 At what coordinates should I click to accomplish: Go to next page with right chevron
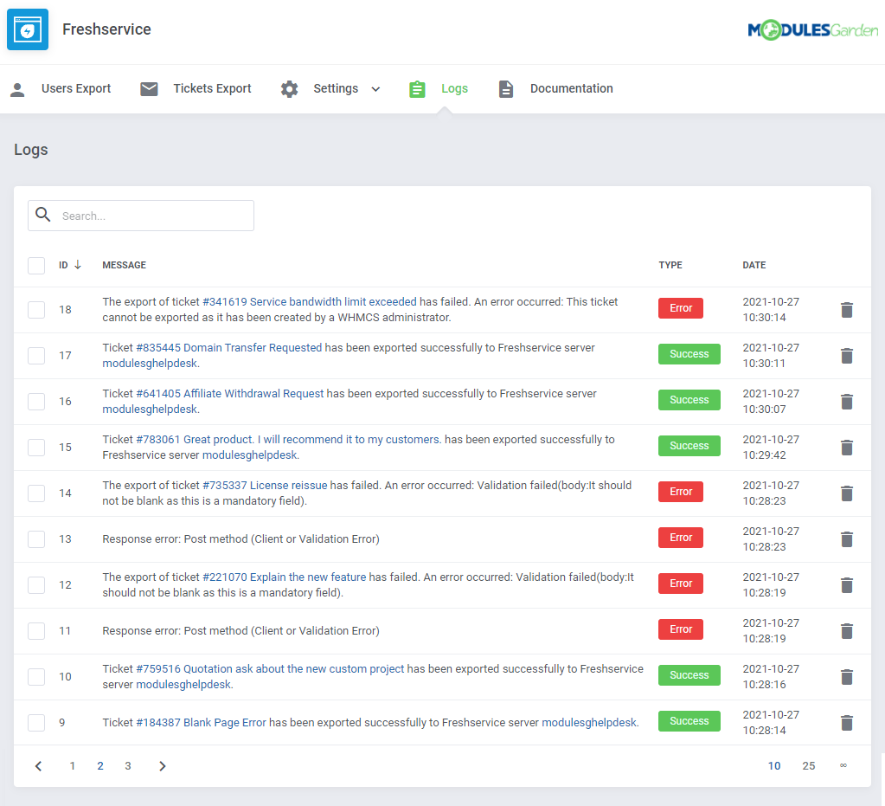point(163,766)
